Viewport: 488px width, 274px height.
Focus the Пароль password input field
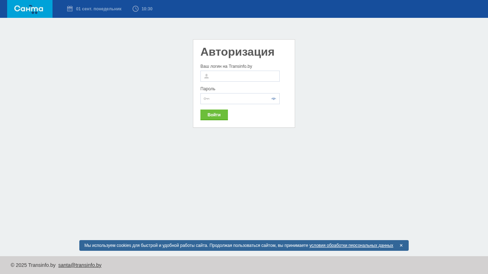(x=240, y=99)
